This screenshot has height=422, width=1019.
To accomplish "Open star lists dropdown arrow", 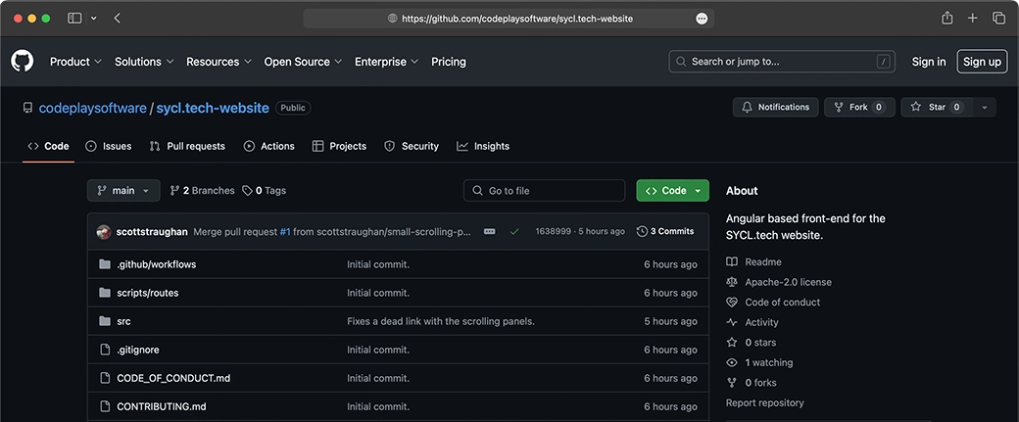I will pos(985,107).
